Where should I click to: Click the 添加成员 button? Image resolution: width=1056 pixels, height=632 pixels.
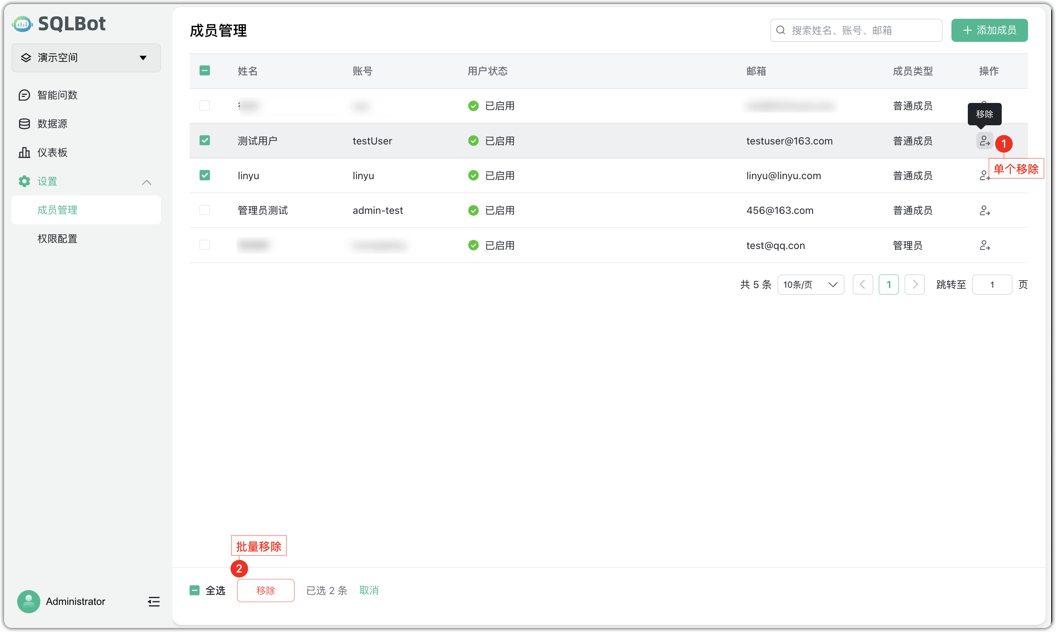tap(989, 30)
